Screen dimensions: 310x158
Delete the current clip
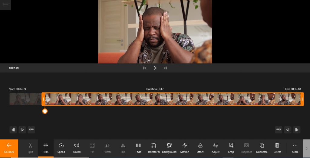277,148
